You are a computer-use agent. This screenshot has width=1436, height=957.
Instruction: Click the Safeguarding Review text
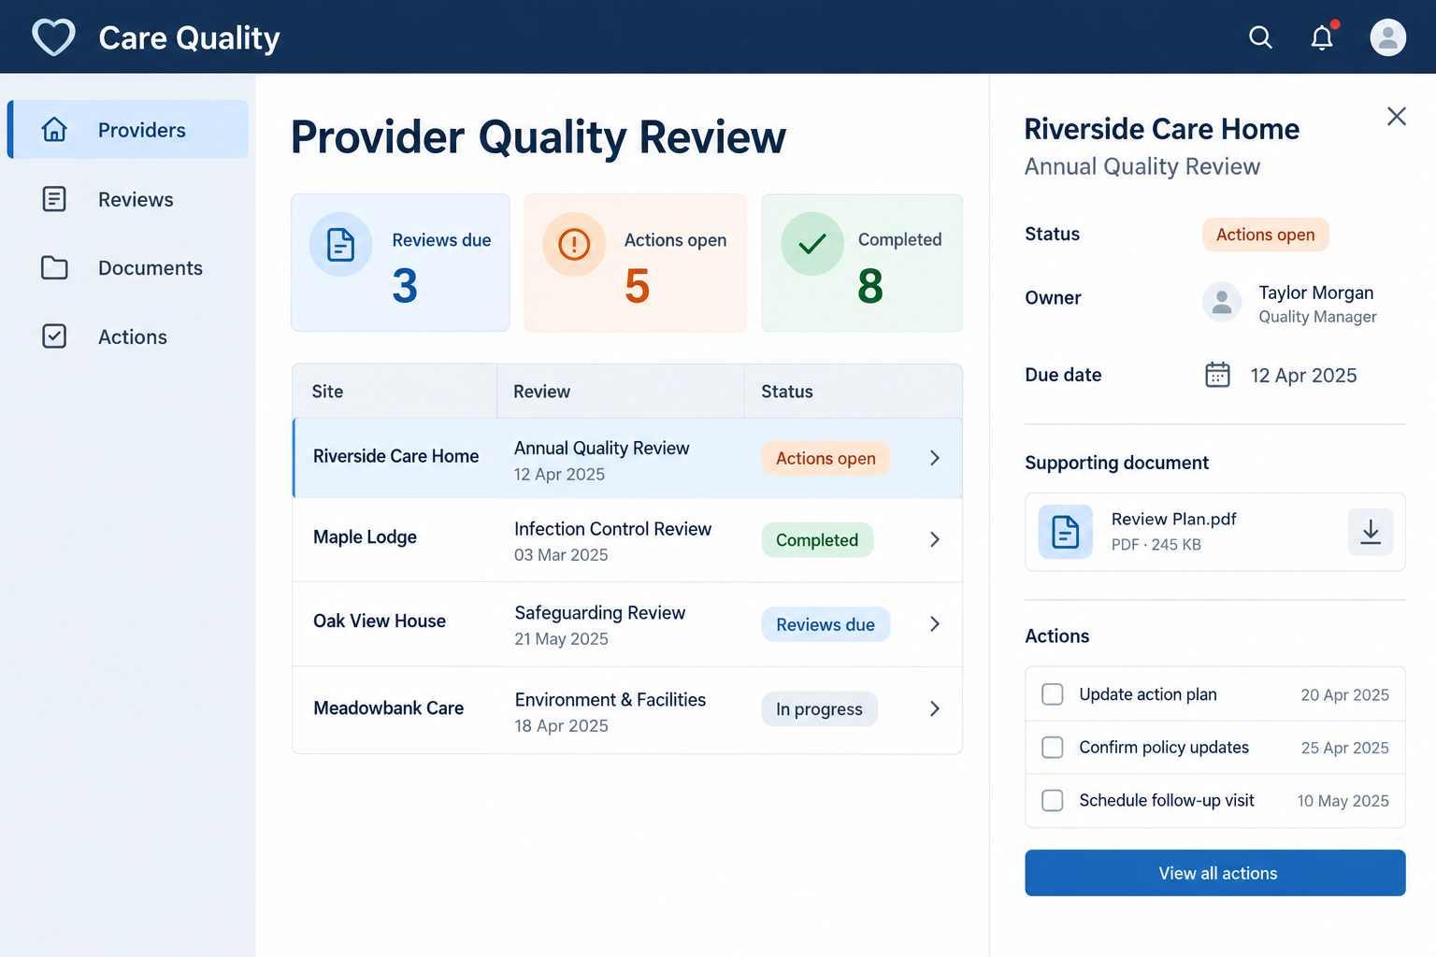tap(600, 613)
